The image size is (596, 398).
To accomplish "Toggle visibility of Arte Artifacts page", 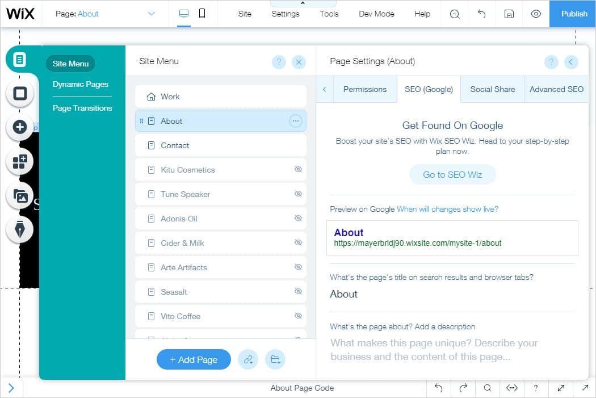I will pos(299,267).
